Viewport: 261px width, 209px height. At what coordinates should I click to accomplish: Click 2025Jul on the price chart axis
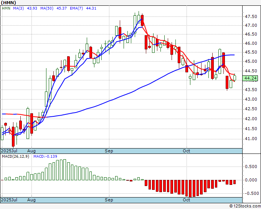(9, 151)
